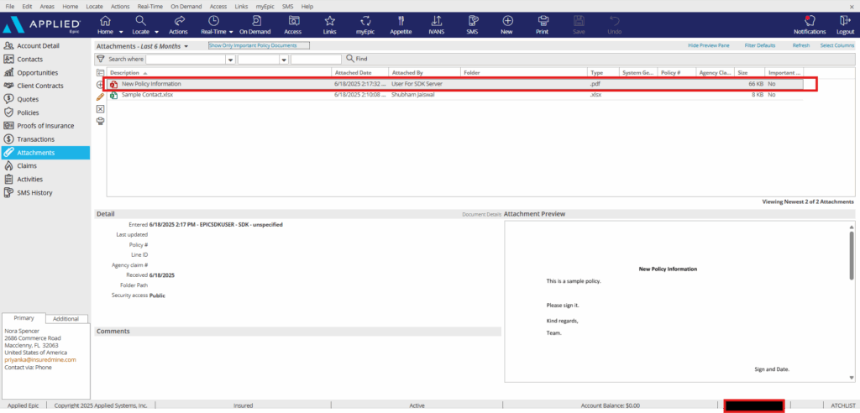Click the folder view icon above plus icon
Screen dimensions: 860x413
[x=101, y=72]
